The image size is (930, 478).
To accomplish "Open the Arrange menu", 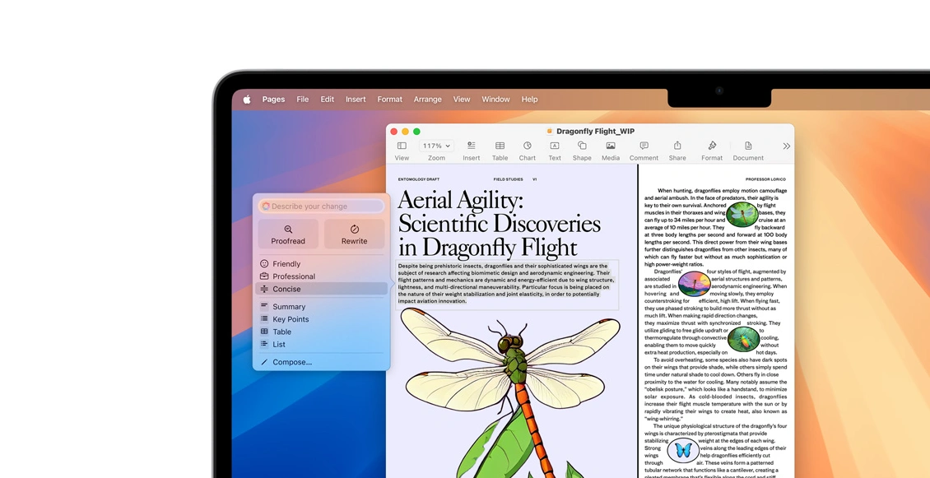I will (427, 100).
